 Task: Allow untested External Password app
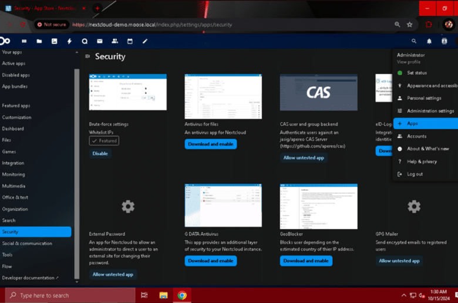(113, 274)
